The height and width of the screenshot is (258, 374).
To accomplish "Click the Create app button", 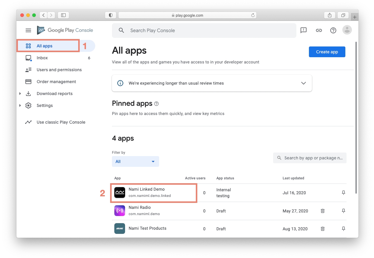I will tap(327, 52).
